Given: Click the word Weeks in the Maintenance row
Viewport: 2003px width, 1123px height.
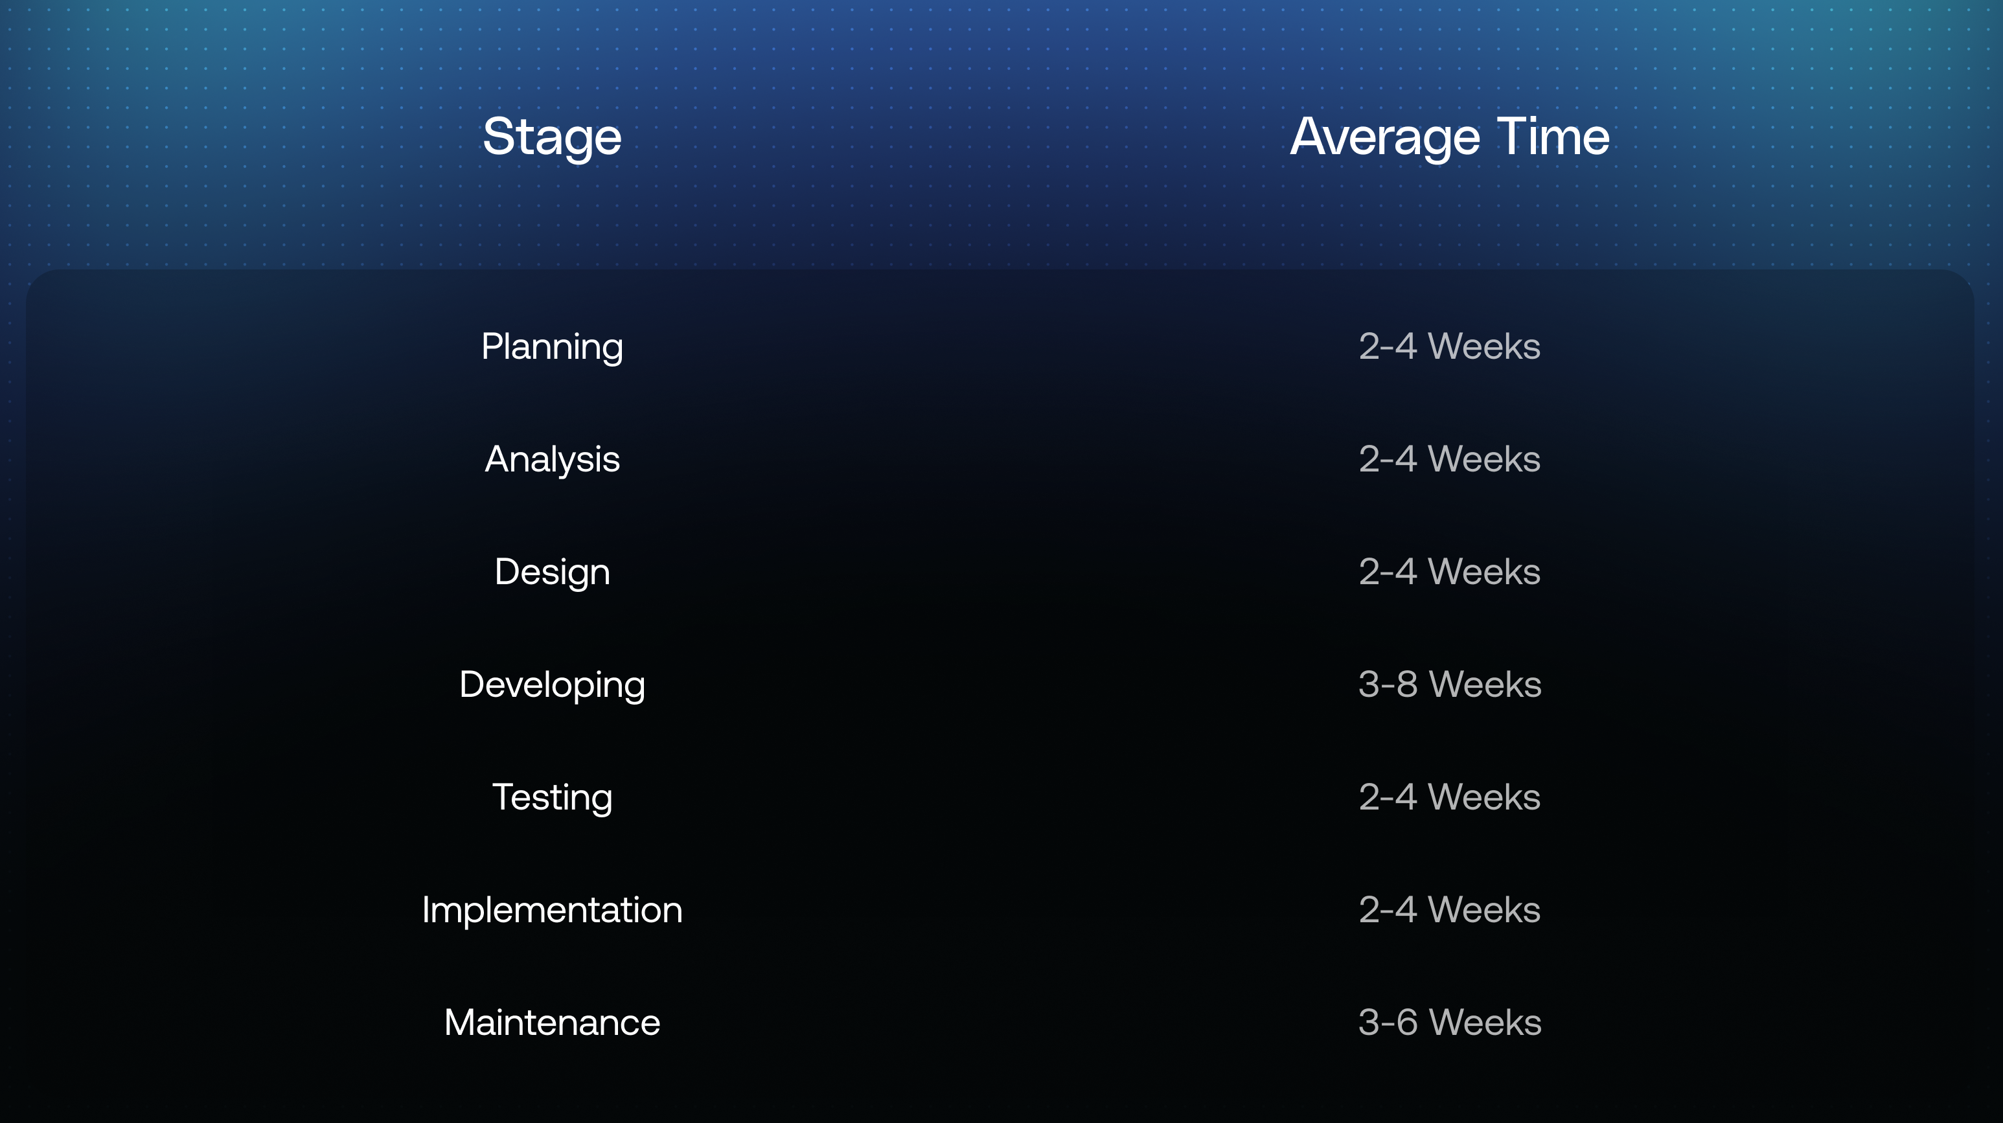Looking at the screenshot, I should click(1485, 1023).
